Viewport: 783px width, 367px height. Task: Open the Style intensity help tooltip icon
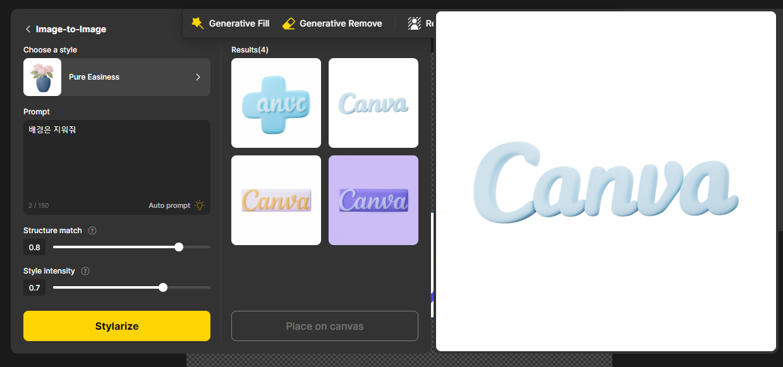click(x=85, y=271)
